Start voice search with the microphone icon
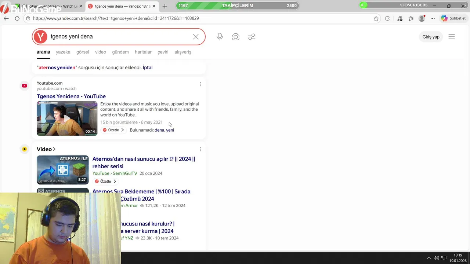The image size is (470, 264). (x=220, y=37)
